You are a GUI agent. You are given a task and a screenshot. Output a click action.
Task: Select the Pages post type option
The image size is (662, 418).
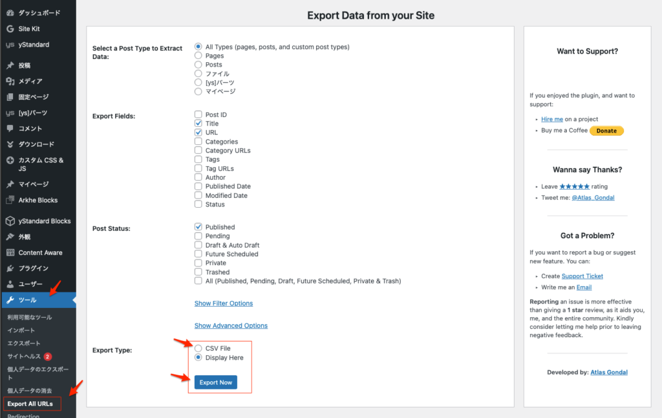198,56
